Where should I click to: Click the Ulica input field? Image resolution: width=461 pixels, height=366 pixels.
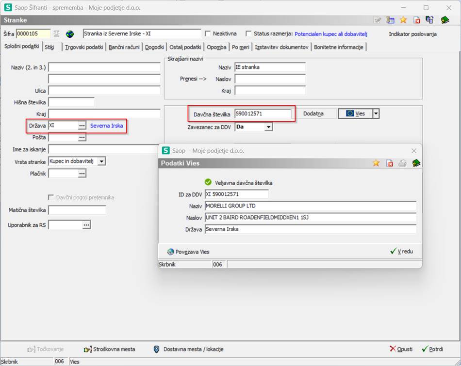tap(104, 90)
